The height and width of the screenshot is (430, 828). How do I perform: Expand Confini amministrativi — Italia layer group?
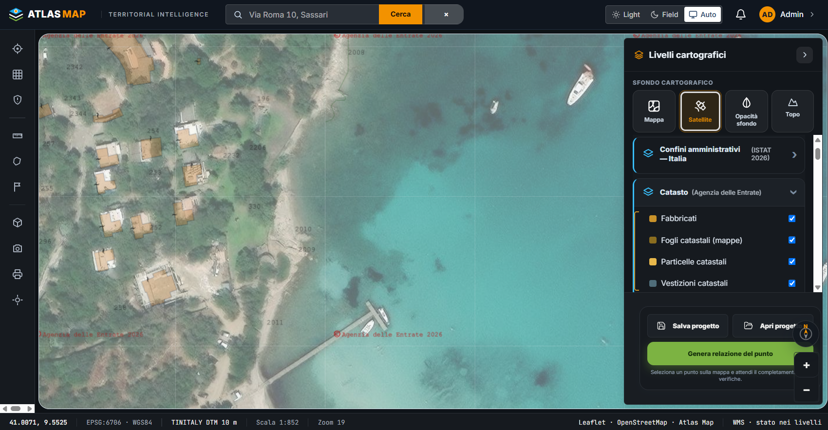[794, 155]
